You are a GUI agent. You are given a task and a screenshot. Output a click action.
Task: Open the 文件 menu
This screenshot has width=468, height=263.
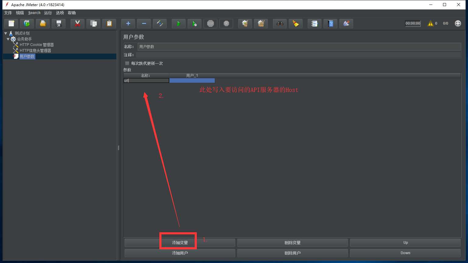(x=8, y=13)
